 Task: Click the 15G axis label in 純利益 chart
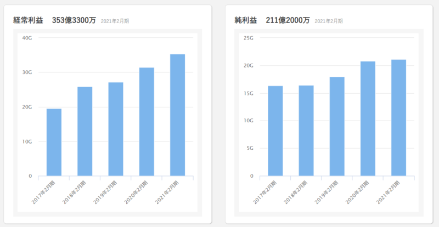(x=249, y=93)
